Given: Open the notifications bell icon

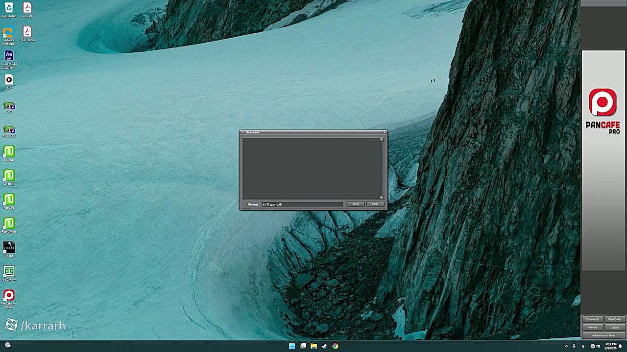Looking at the screenshot, I should [x=620, y=346].
